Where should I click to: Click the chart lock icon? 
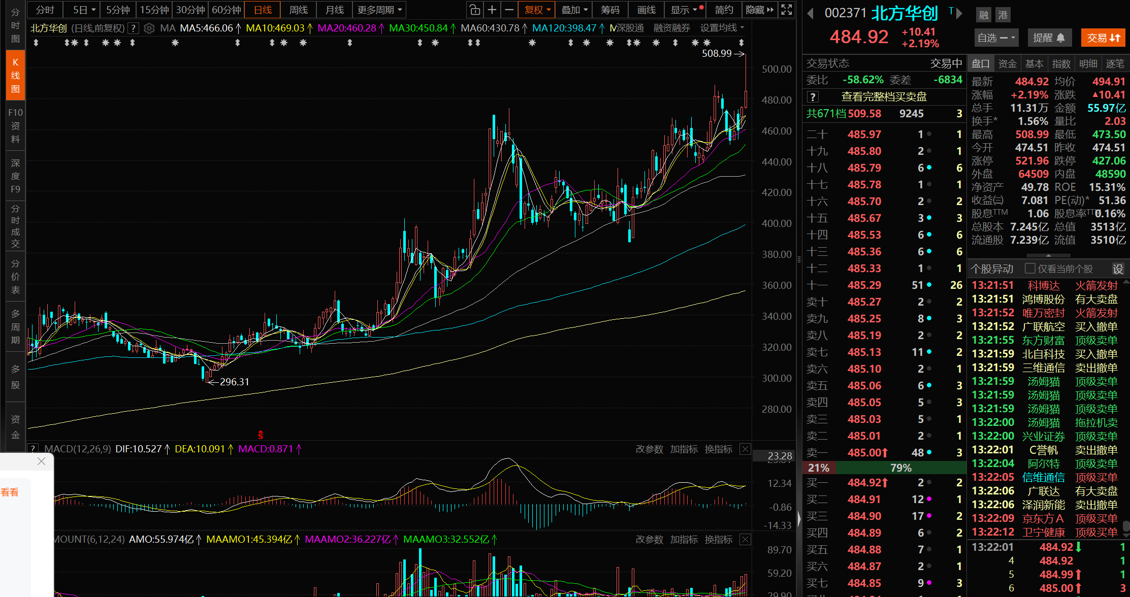(x=474, y=10)
